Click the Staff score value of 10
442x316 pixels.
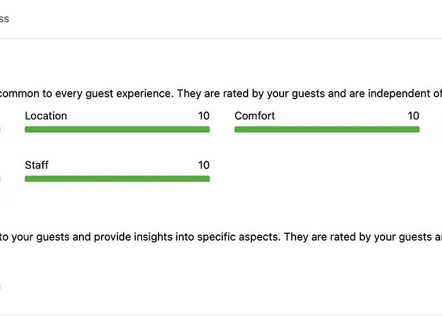point(203,165)
